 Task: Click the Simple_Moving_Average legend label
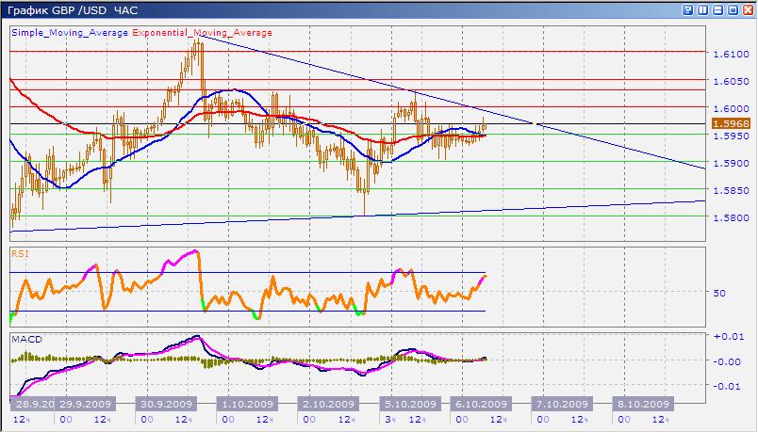[x=70, y=33]
